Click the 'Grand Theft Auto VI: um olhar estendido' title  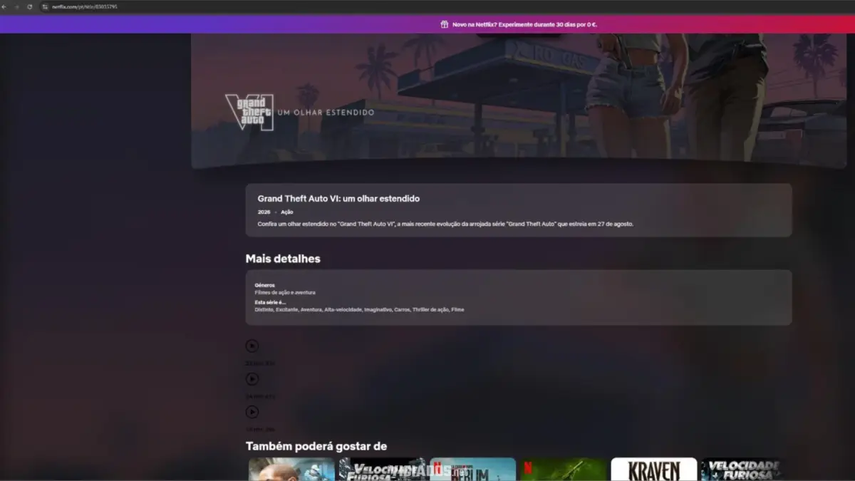pyautogui.click(x=338, y=199)
